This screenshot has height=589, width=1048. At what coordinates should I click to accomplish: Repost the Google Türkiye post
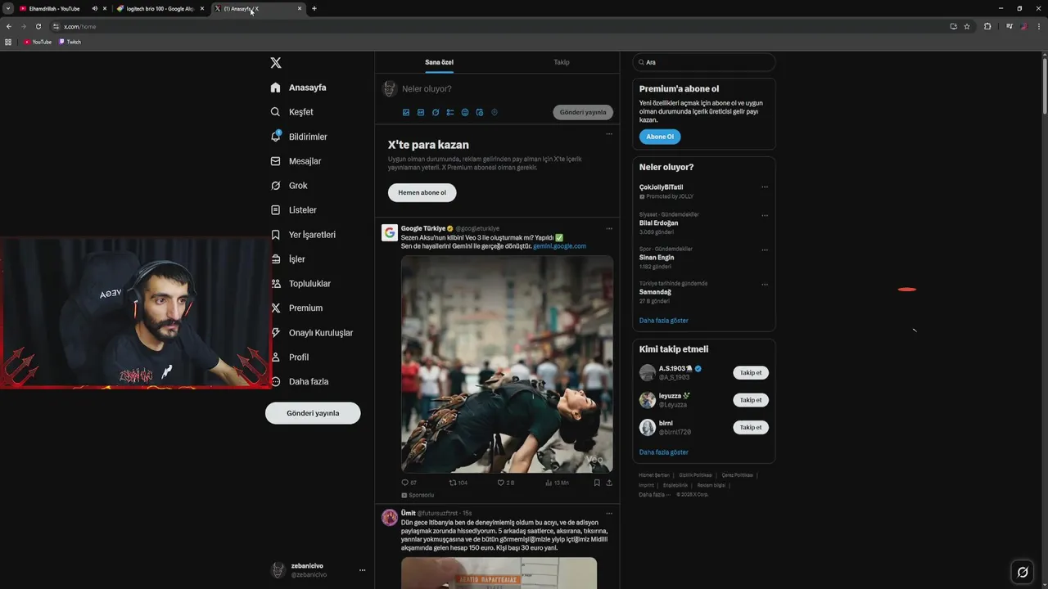coord(458,483)
